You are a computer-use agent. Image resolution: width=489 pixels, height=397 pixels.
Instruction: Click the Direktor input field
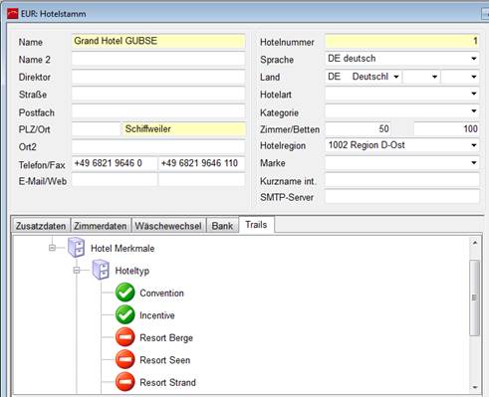point(158,77)
